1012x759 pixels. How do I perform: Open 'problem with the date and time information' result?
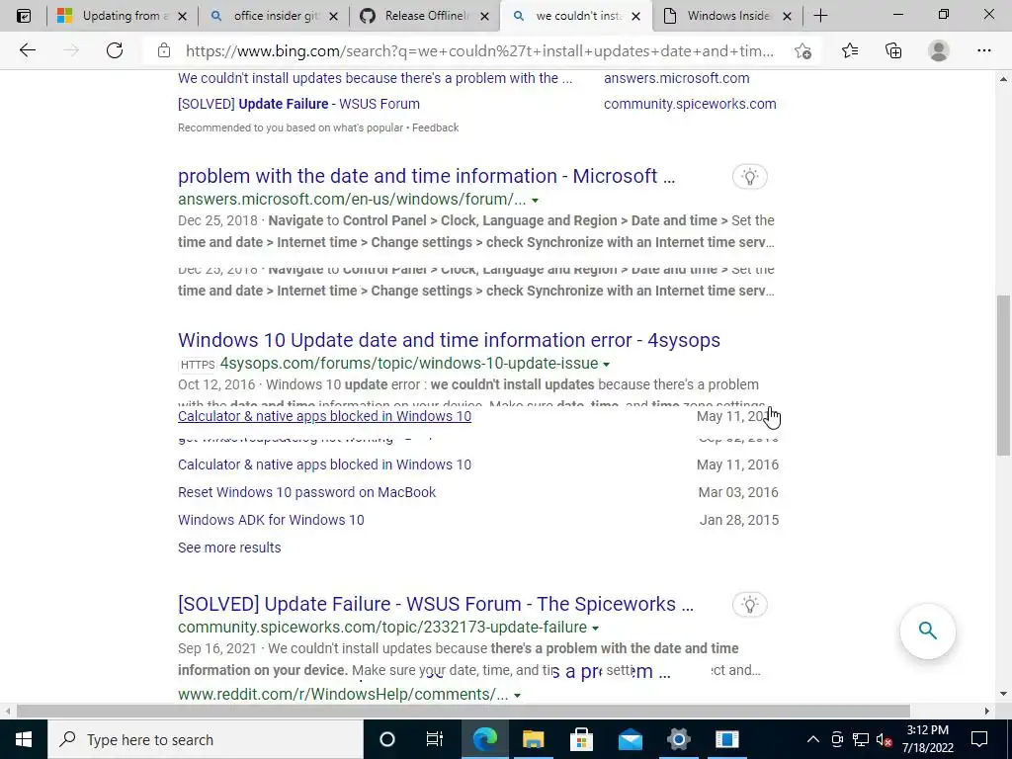pos(426,176)
